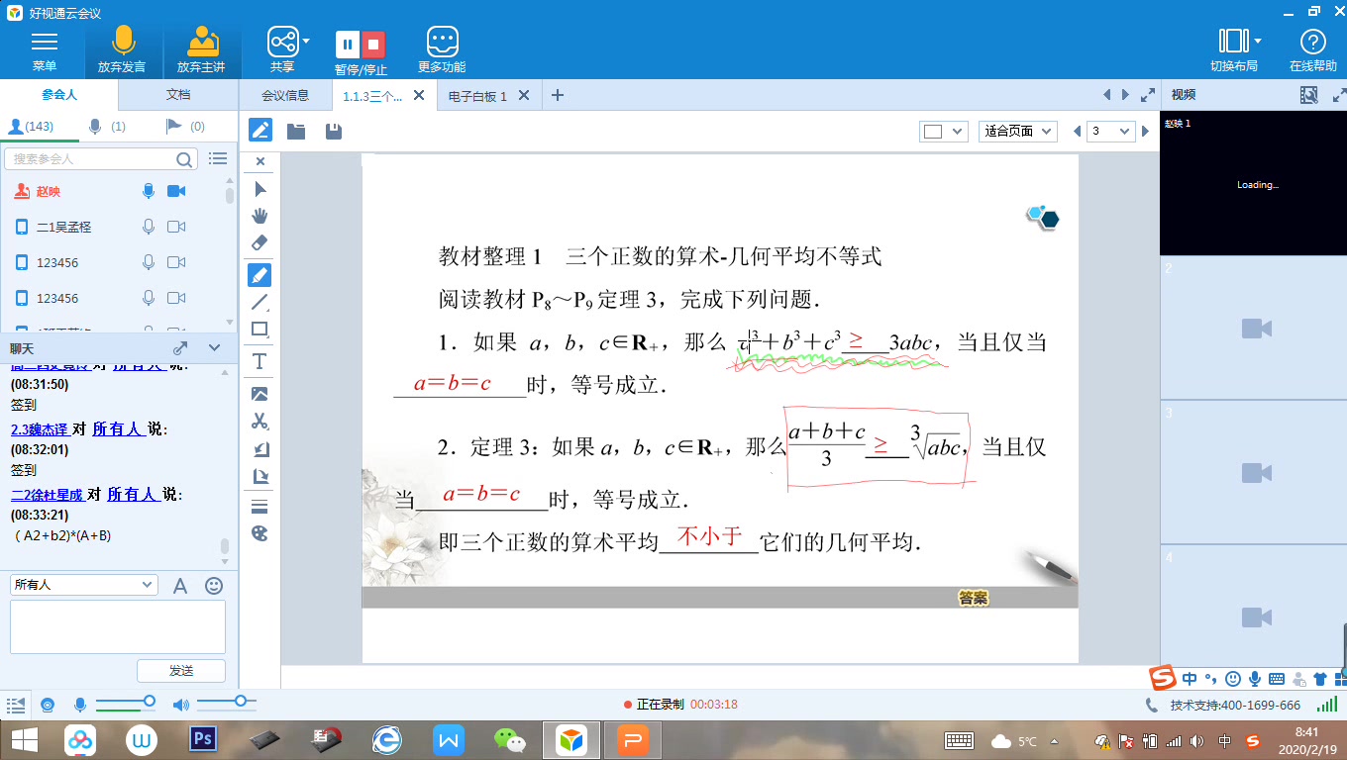1347x760 pixels.
Task: Select the hand pan tool
Action: click(x=259, y=215)
